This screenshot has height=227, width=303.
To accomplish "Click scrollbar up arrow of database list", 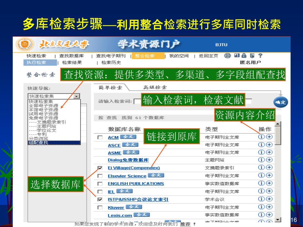I will click(x=278, y=124).
